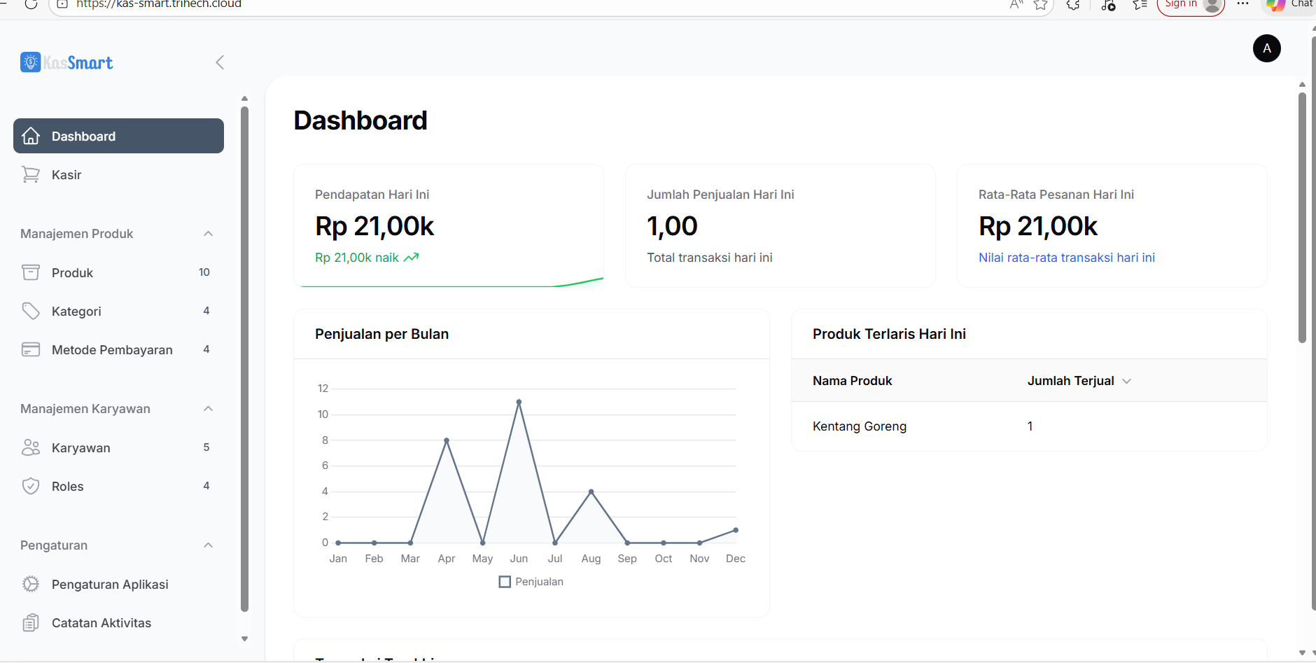Click the Pengaturan Aplikasi gear icon
Viewport: 1316px width, 663px height.
click(x=31, y=584)
